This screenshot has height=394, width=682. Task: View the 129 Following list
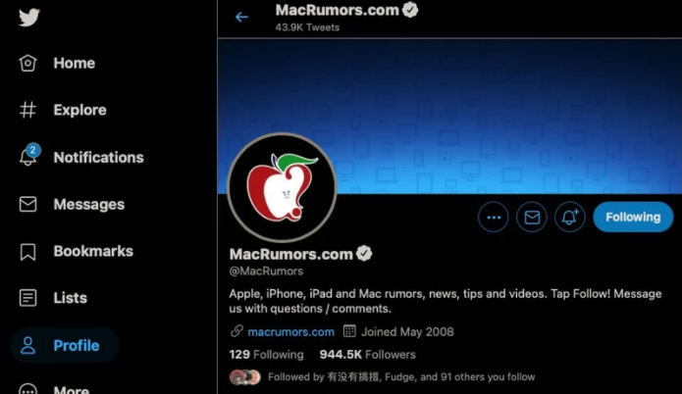tap(266, 355)
